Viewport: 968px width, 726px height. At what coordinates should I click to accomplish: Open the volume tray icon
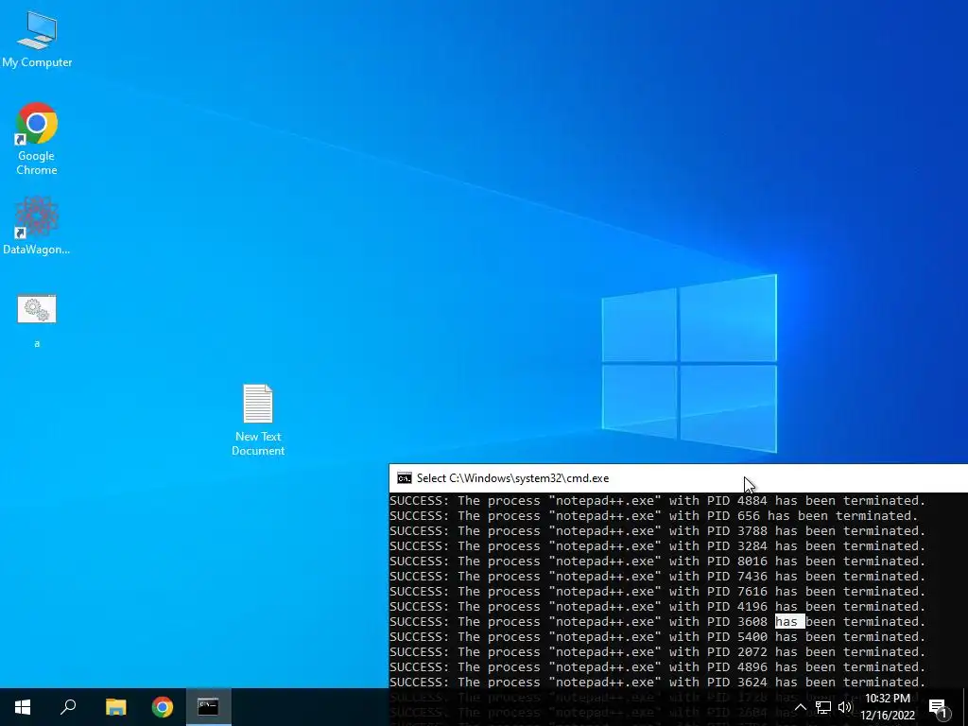pos(845,707)
